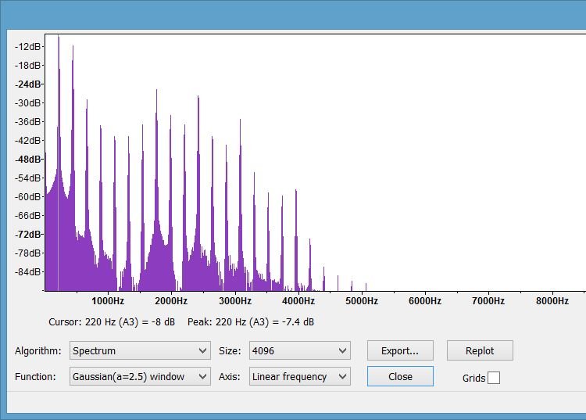Image resolution: width=586 pixels, height=420 pixels.
Task: Click the -84dB label on vertical axis
Action: coord(27,271)
